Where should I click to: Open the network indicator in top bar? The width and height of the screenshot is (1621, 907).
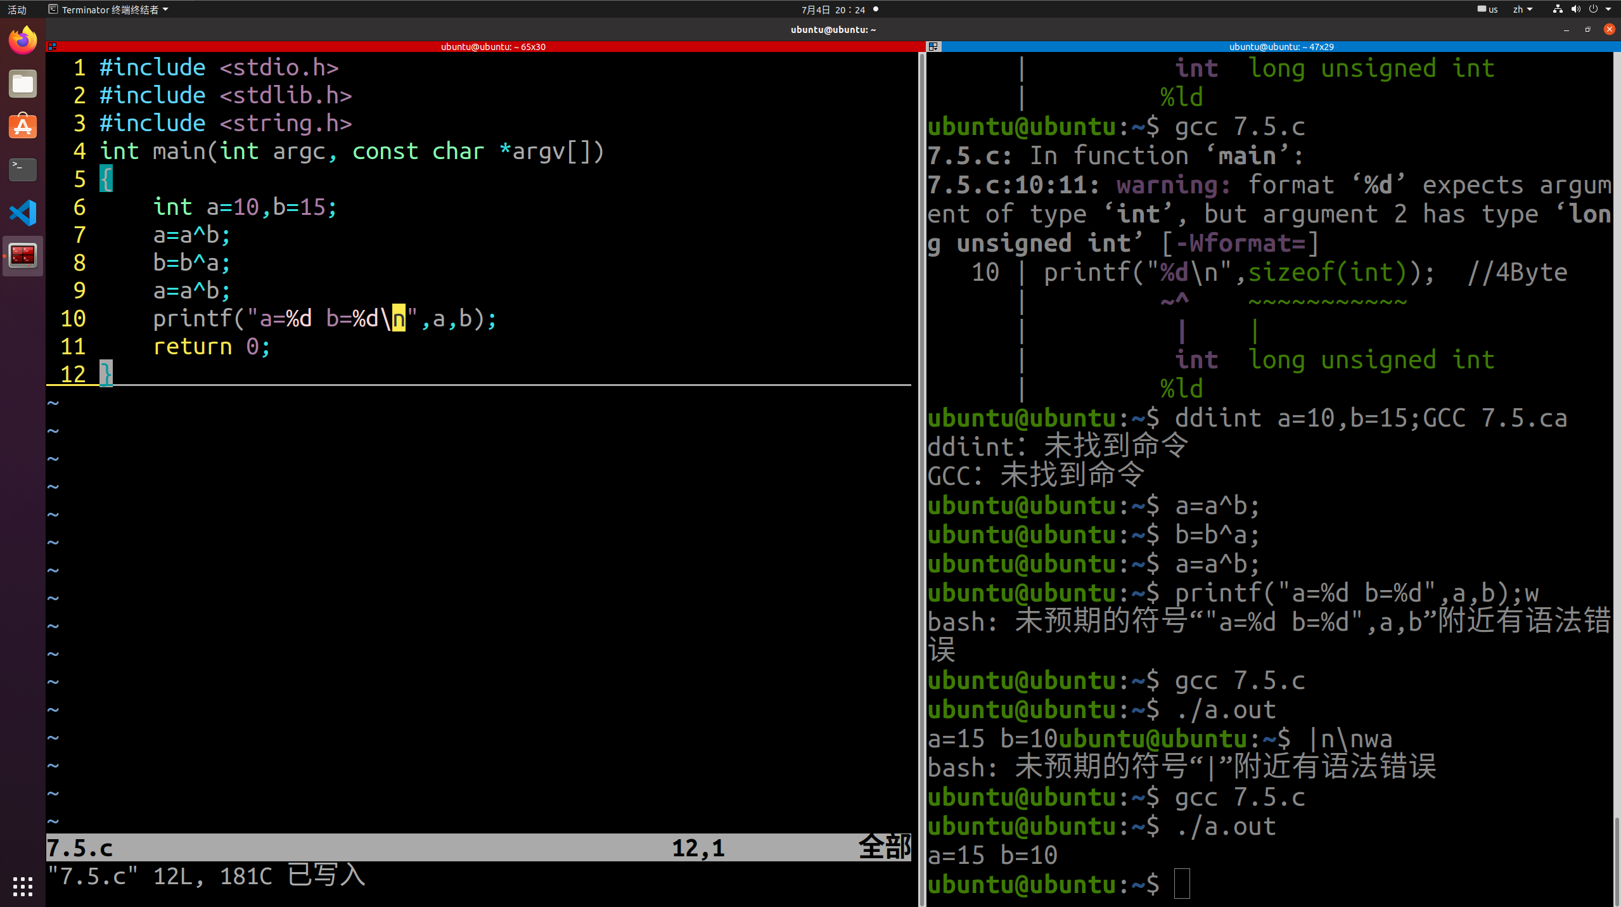click(x=1557, y=10)
